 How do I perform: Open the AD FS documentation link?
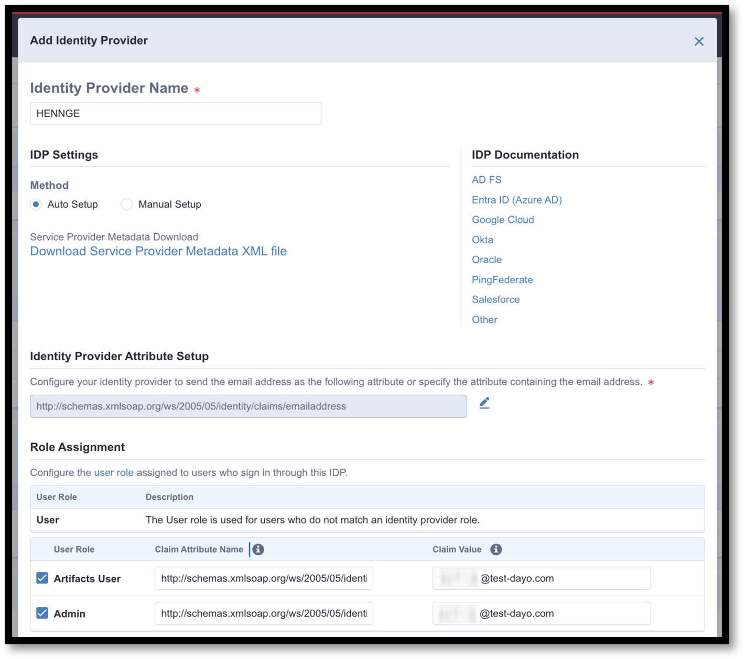487,180
